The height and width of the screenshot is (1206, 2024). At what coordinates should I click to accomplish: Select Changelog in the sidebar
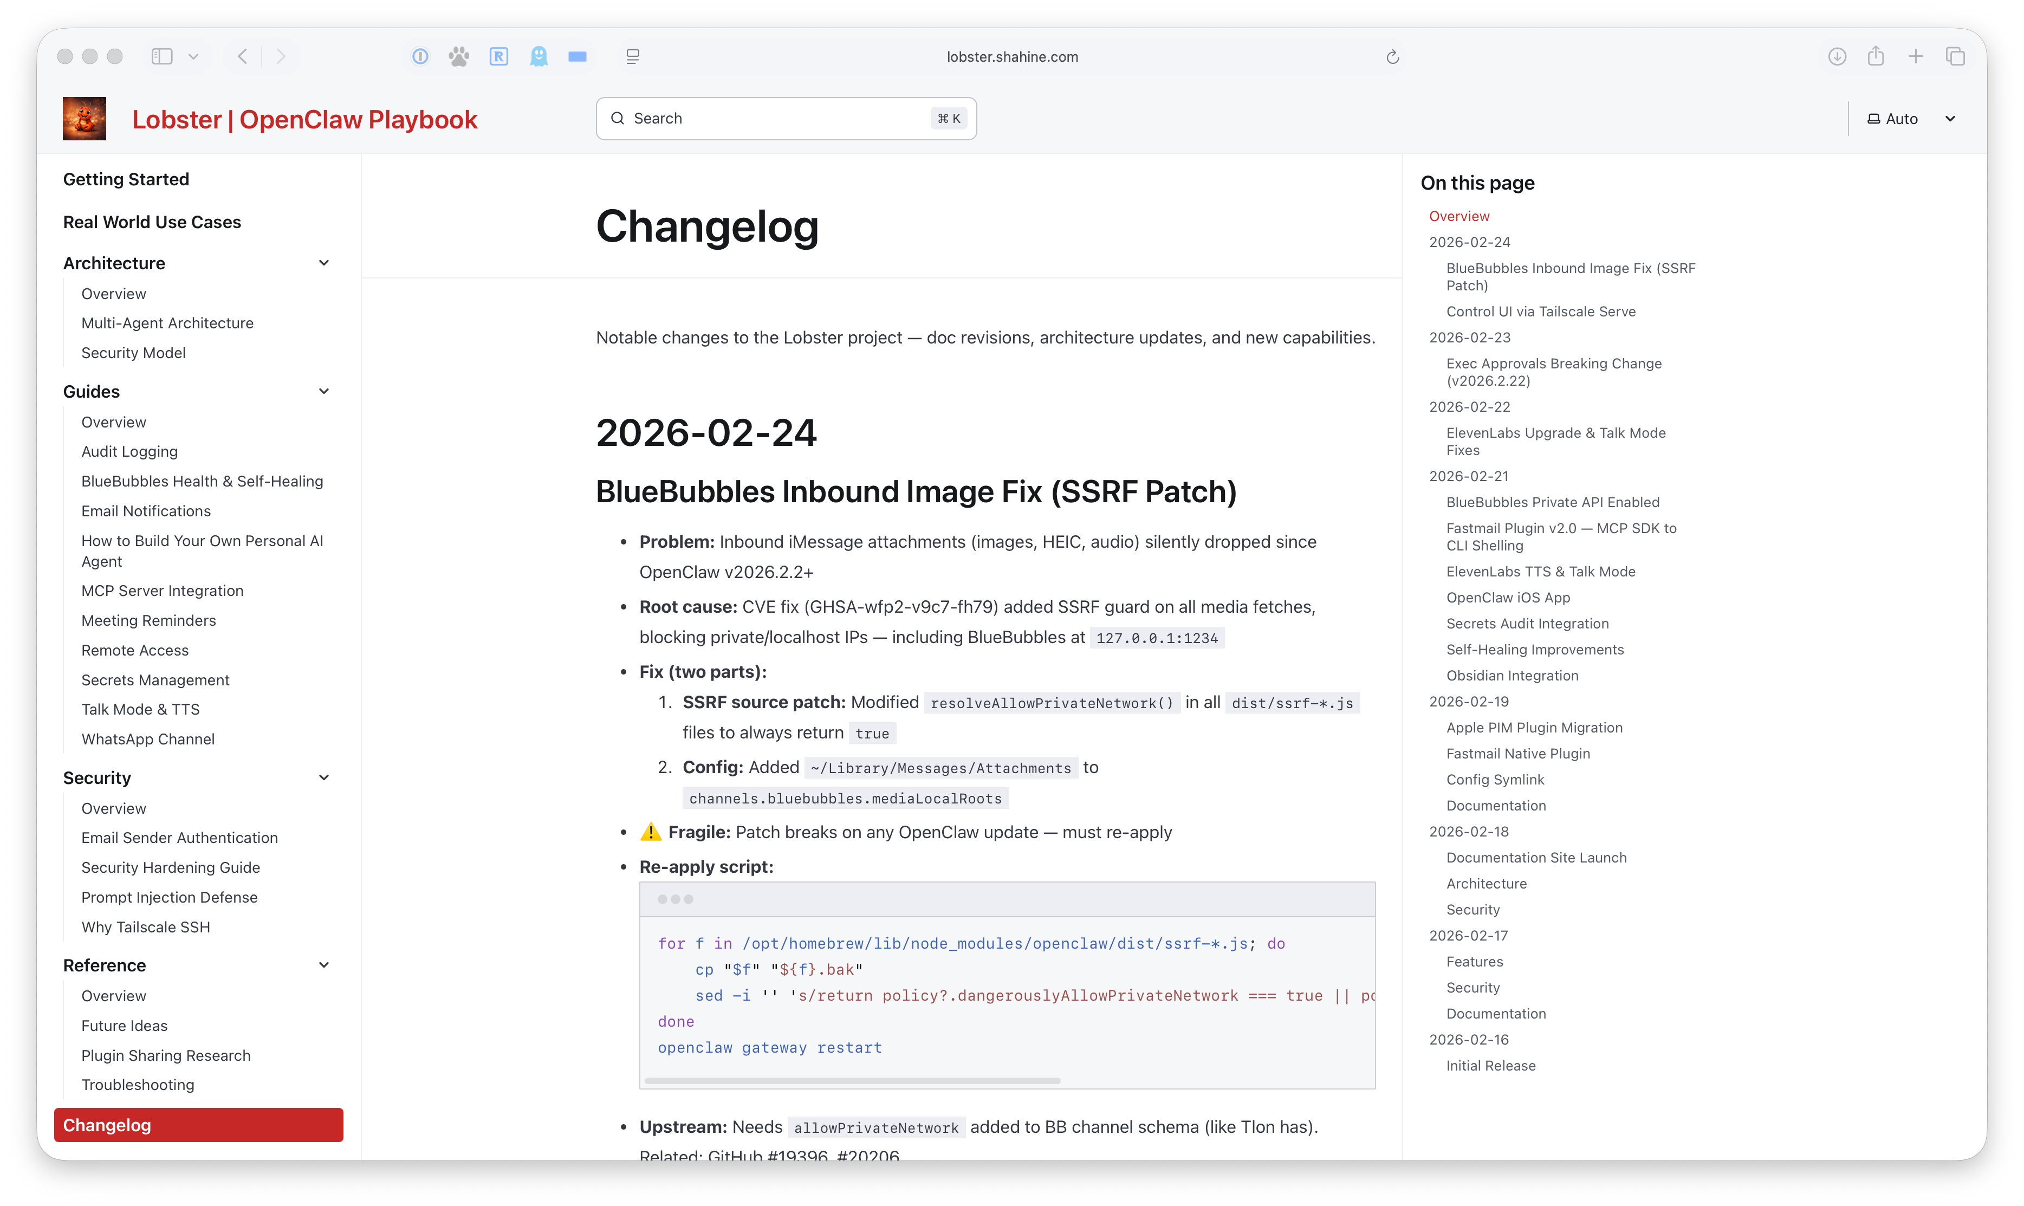[x=198, y=1125]
